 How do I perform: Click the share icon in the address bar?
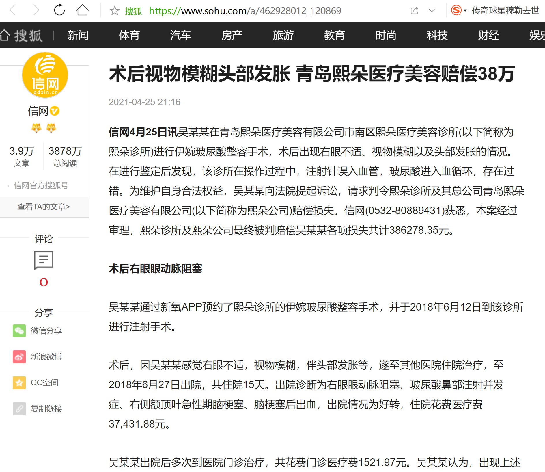414,11
